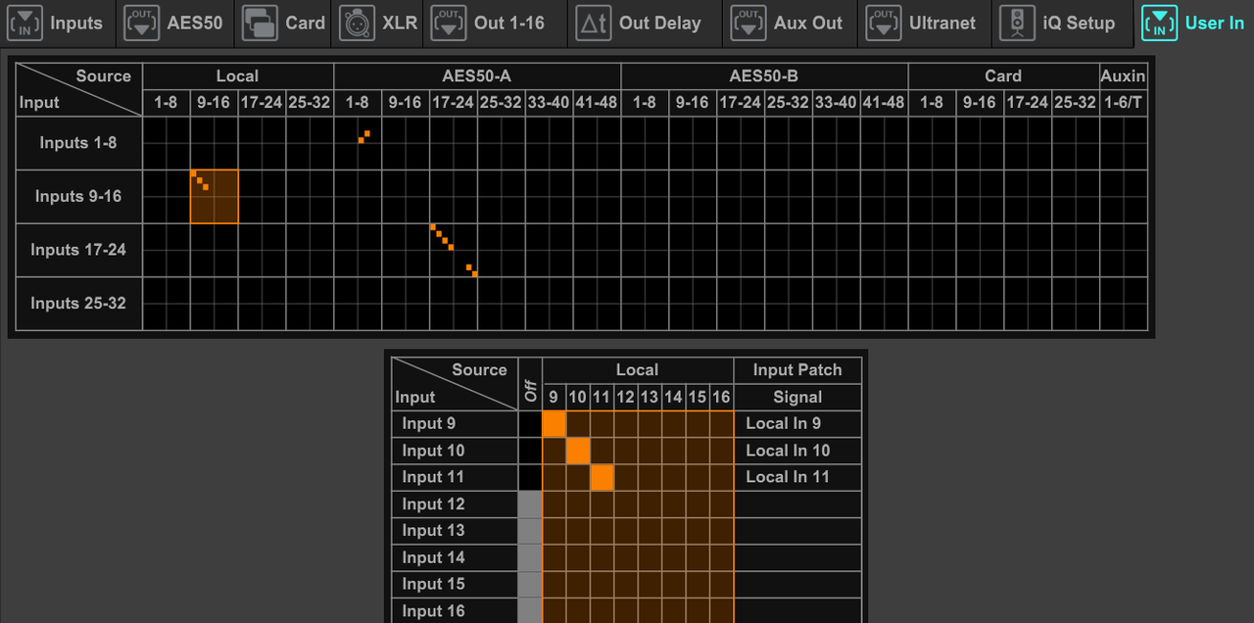Set Input 9 to Off

coord(530,424)
